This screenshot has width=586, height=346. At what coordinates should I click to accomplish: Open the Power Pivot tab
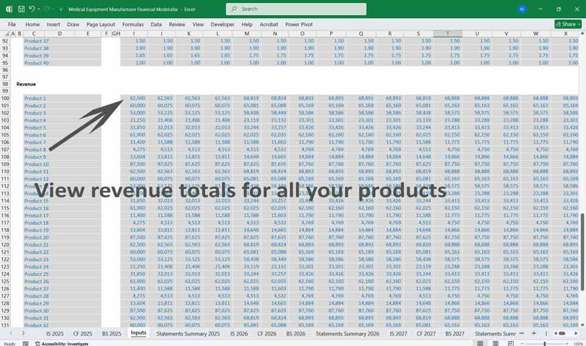(x=299, y=25)
